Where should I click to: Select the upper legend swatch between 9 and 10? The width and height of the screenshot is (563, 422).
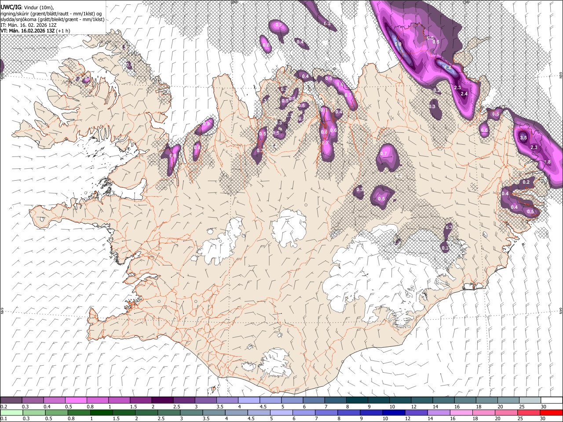point(378,400)
